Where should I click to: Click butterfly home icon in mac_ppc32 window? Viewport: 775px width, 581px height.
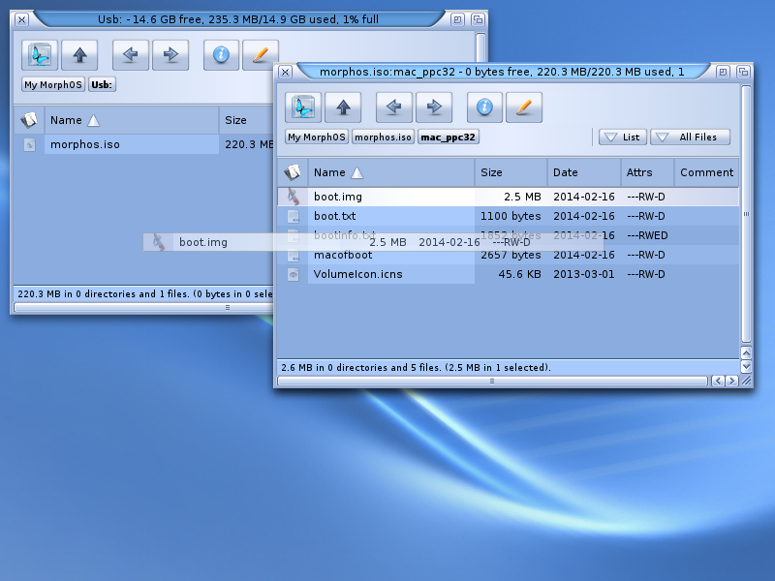(303, 107)
